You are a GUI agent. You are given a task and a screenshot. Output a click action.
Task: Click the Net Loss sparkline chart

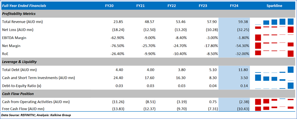pos(274,30)
